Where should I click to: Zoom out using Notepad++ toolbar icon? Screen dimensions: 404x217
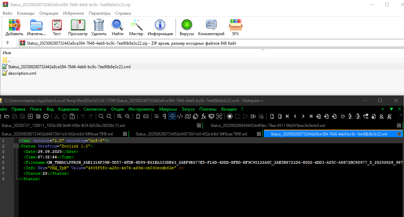point(128,116)
